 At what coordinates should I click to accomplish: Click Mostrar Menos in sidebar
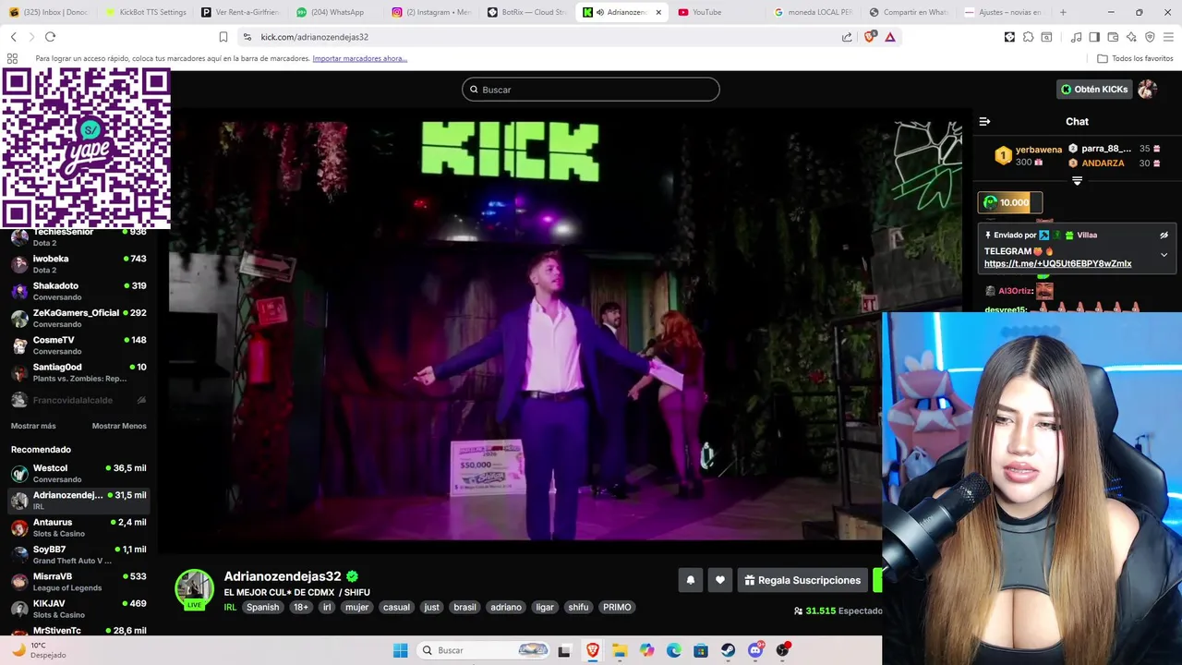click(119, 426)
